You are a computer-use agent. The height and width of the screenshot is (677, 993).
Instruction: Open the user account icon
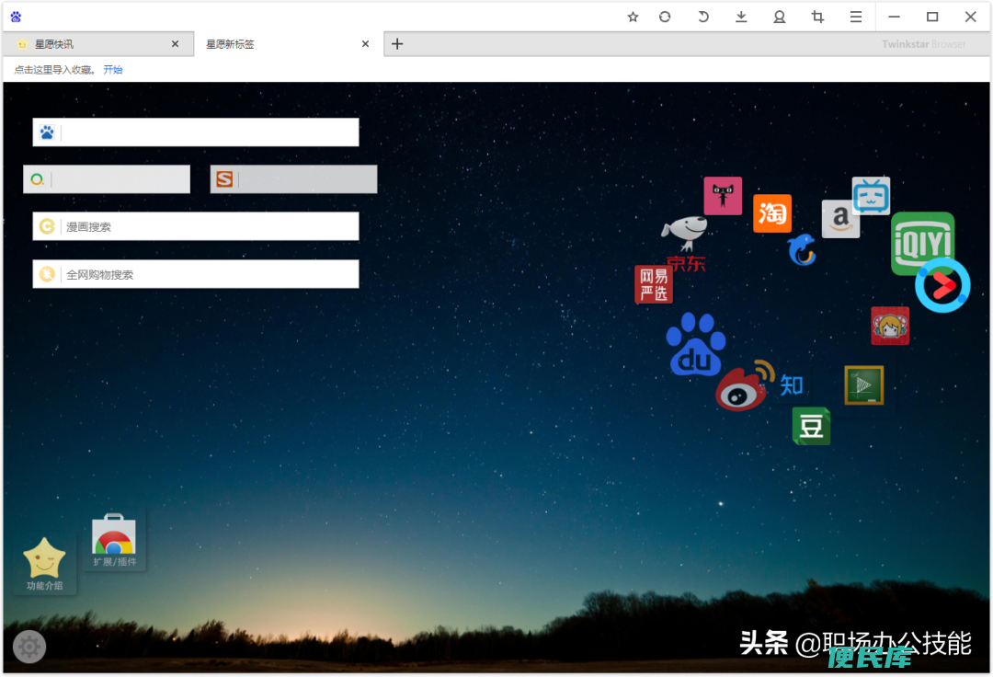point(780,17)
